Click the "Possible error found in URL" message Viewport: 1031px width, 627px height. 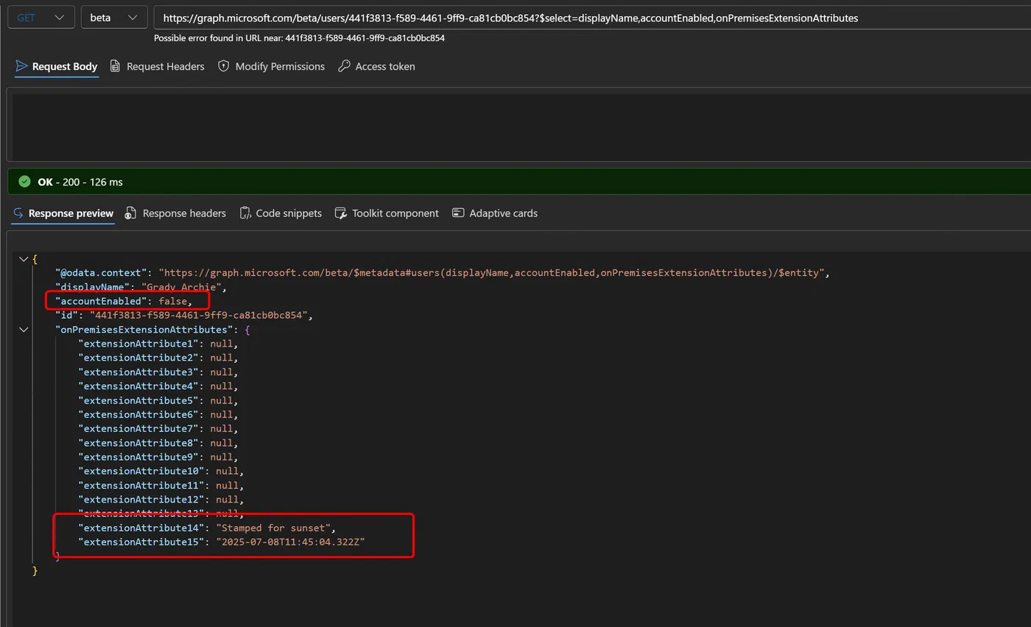coord(299,38)
